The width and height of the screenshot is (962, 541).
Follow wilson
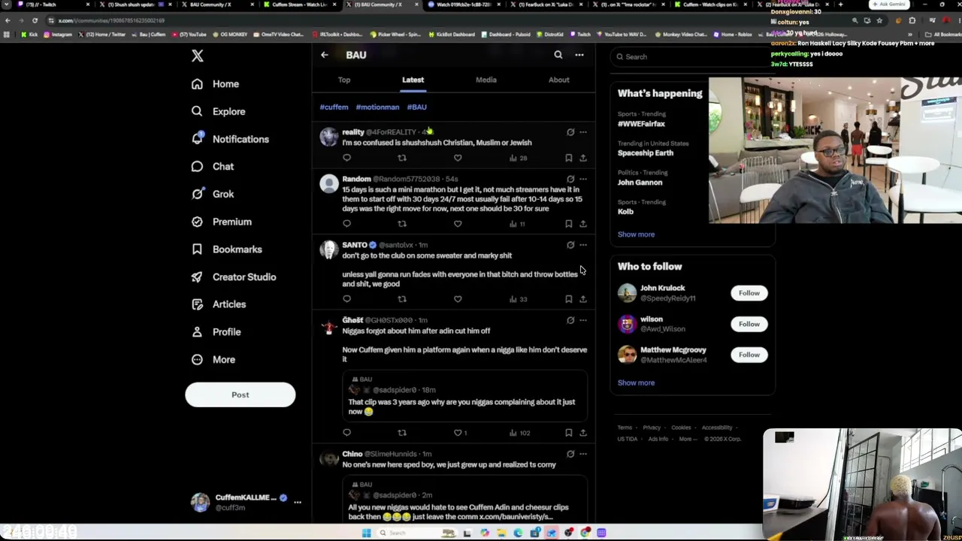tap(749, 324)
